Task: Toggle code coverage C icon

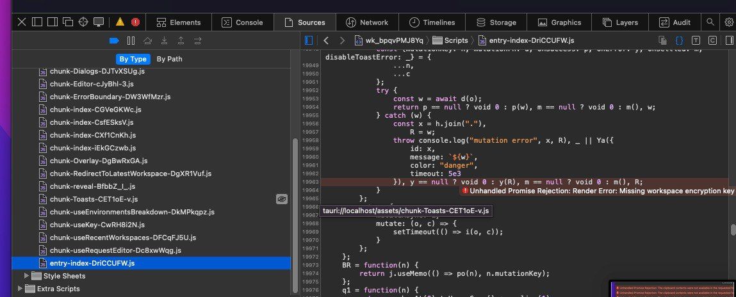Action: (712, 40)
